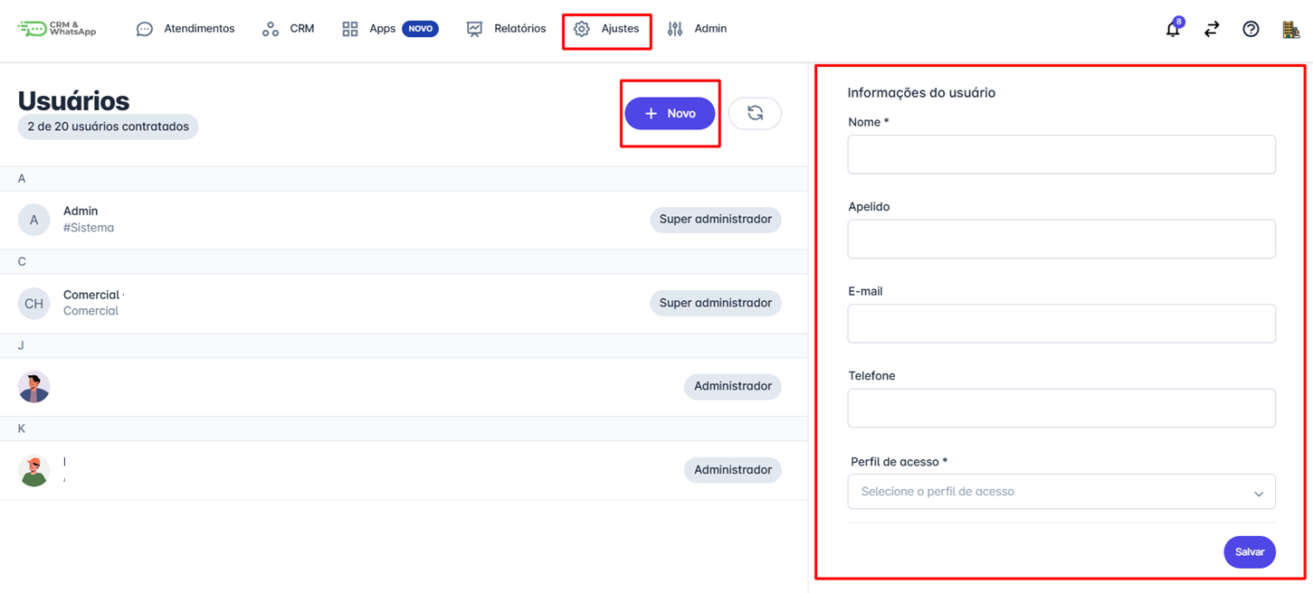Screen dimensions: 1313x593
Task: Click into the Telefone field
Action: tap(1061, 409)
